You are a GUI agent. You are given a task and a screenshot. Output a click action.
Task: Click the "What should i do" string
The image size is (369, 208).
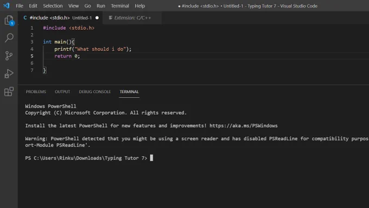click(x=100, y=49)
